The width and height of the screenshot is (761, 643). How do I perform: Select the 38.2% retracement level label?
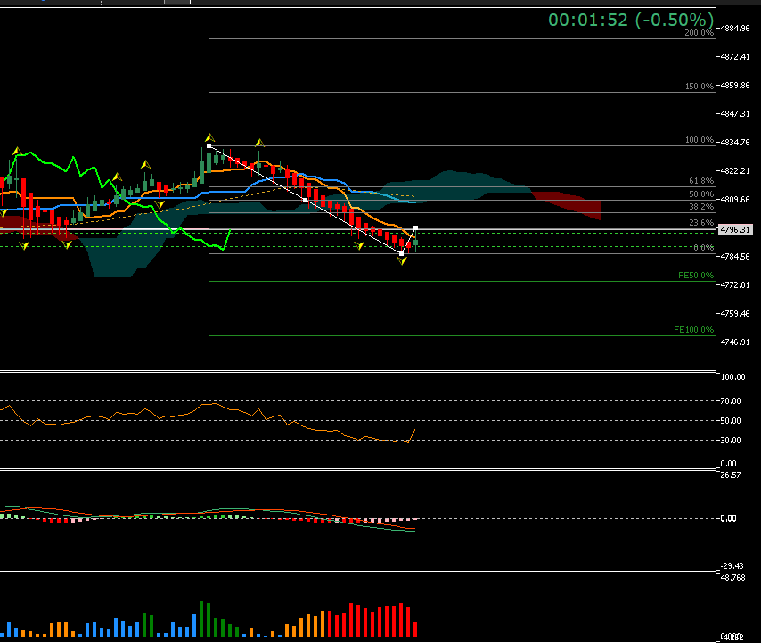700,206
